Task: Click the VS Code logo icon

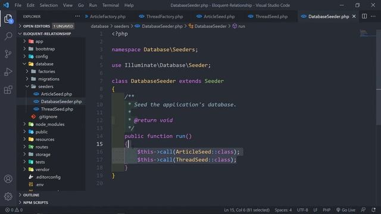Action: tap(6, 5)
